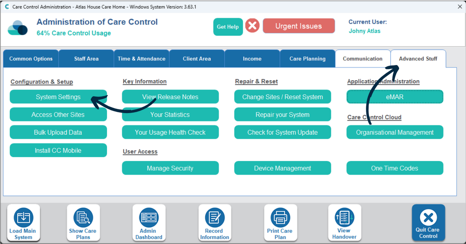Open the Admin Dashboard icon

coord(149,222)
